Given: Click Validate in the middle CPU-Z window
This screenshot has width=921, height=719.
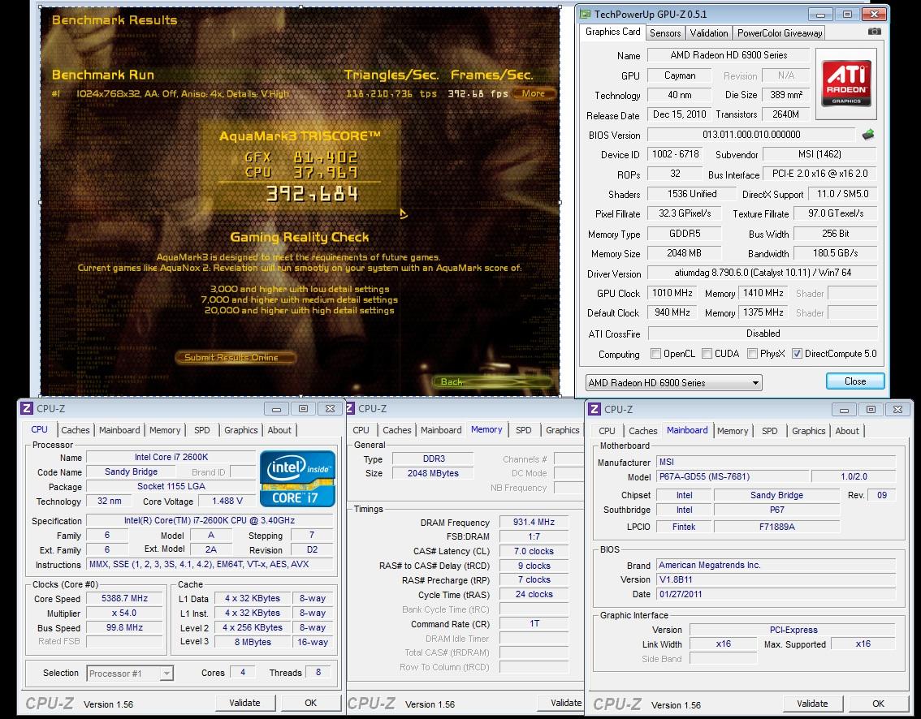Looking at the screenshot, I should 561,703.
